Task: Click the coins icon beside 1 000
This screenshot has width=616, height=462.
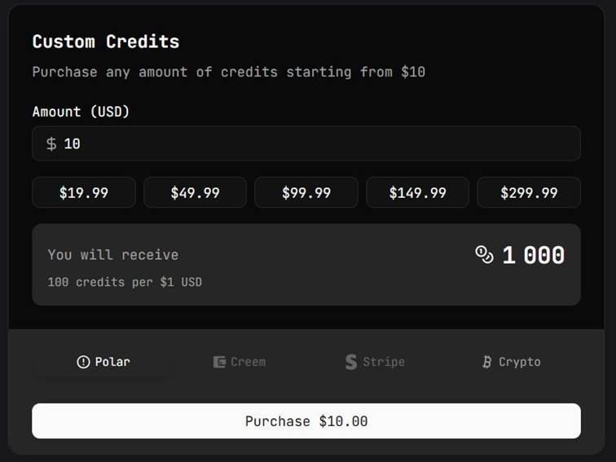Action: [484, 255]
